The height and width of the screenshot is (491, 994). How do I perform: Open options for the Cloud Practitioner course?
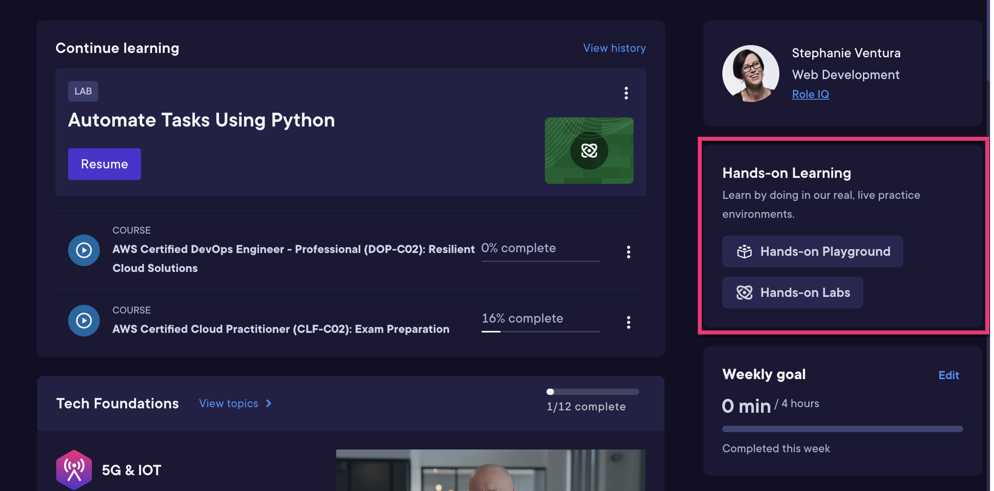pos(629,322)
